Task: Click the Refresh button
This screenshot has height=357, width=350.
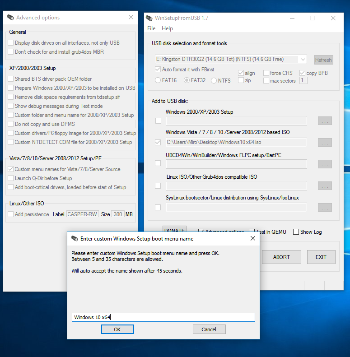Action: pyautogui.click(x=323, y=60)
